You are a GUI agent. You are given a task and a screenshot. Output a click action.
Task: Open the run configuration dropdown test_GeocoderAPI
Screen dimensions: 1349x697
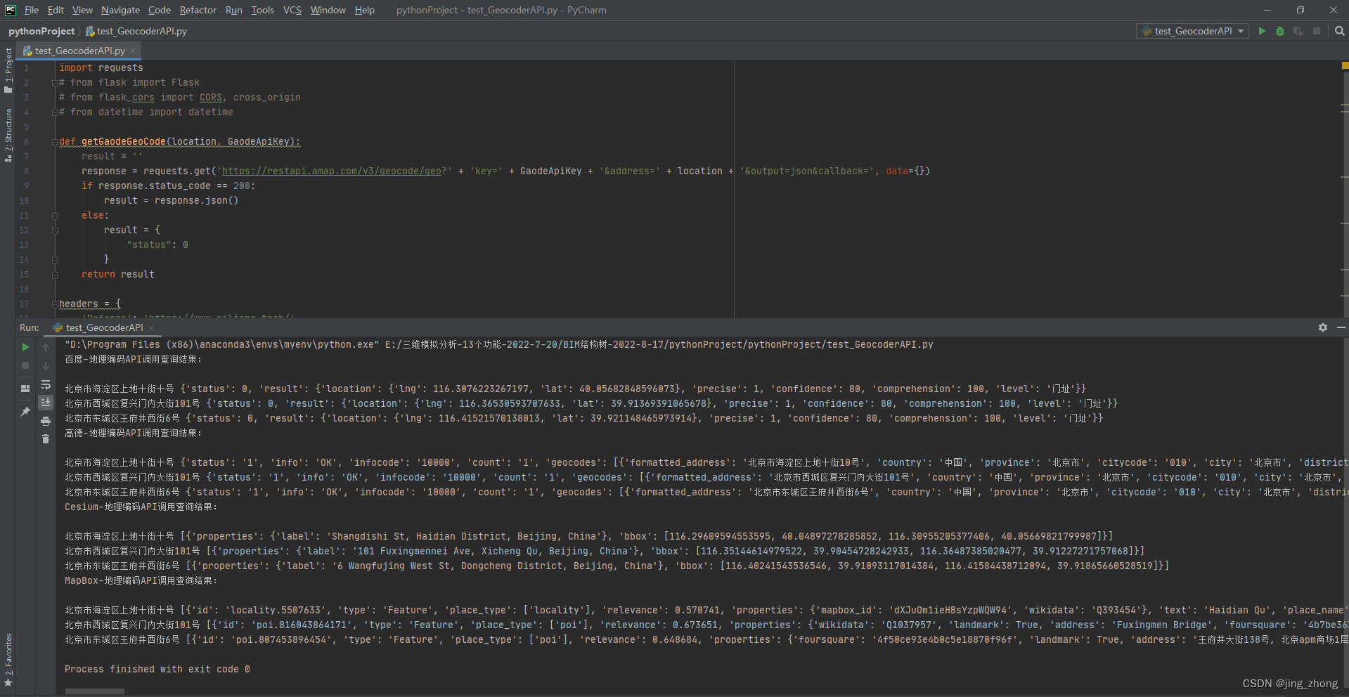coord(1193,31)
